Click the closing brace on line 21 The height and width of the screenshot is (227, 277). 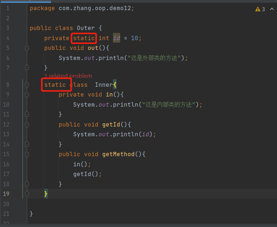[x=31, y=214]
